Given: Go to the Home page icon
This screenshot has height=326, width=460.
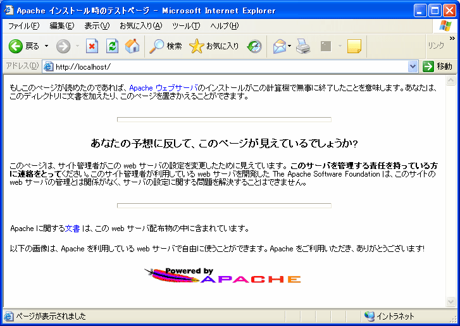Looking at the screenshot, I should [x=132, y=46].
